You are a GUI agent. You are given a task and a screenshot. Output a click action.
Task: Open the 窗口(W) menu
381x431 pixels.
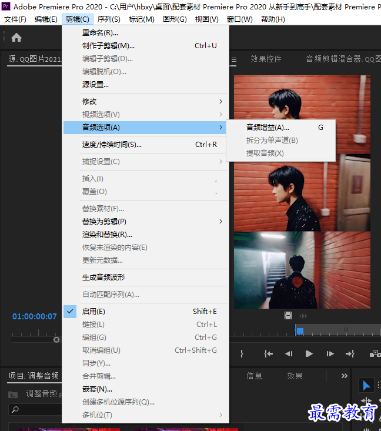[240, 19]
